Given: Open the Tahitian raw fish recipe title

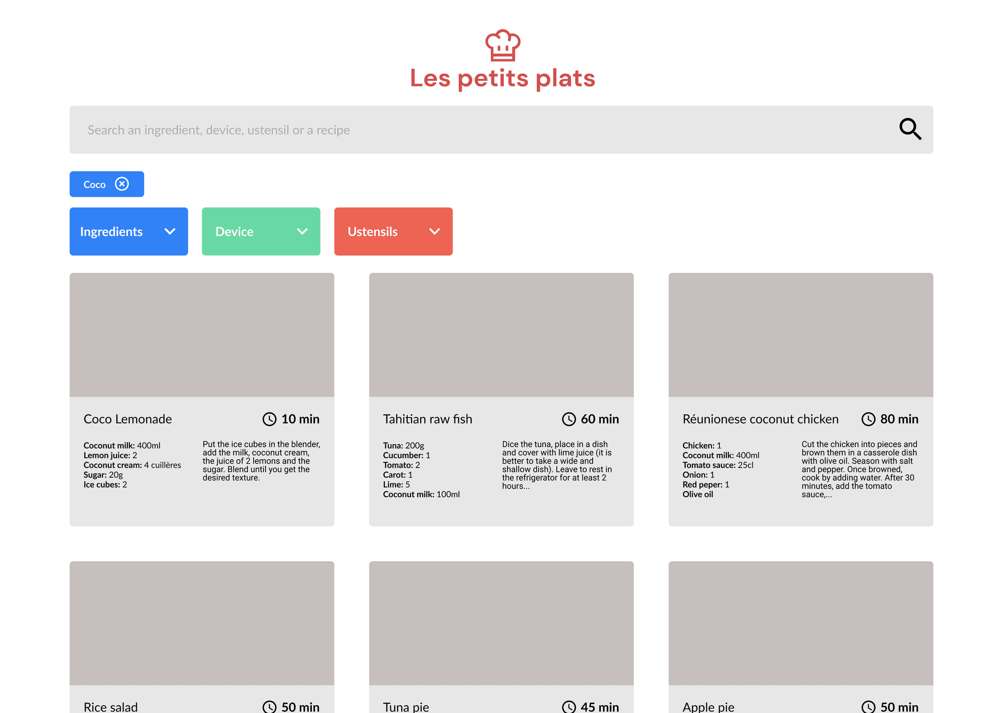Looking at the screenshot, I should [x=428, y=419].
